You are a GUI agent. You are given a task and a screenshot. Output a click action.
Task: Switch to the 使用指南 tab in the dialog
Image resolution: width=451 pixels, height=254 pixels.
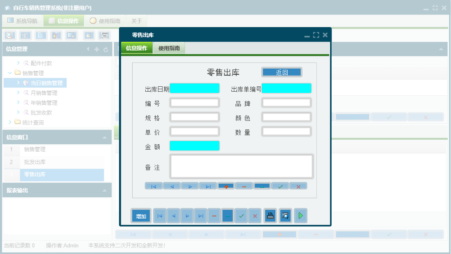coord(168,48)
